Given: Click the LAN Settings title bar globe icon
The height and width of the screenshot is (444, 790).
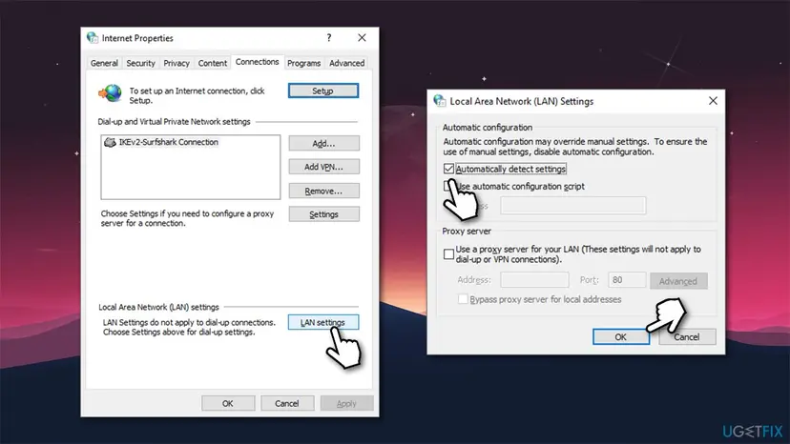Looking at the screenshot, I should pyautogui.click(x=440, y=101).
